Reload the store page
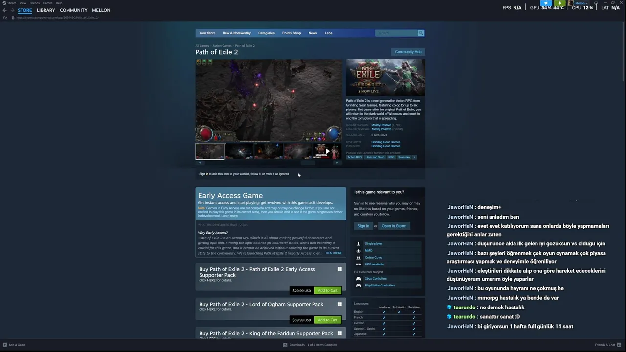Image resolution: width=626 pixels, height=352 pixels. click(5, 18)
